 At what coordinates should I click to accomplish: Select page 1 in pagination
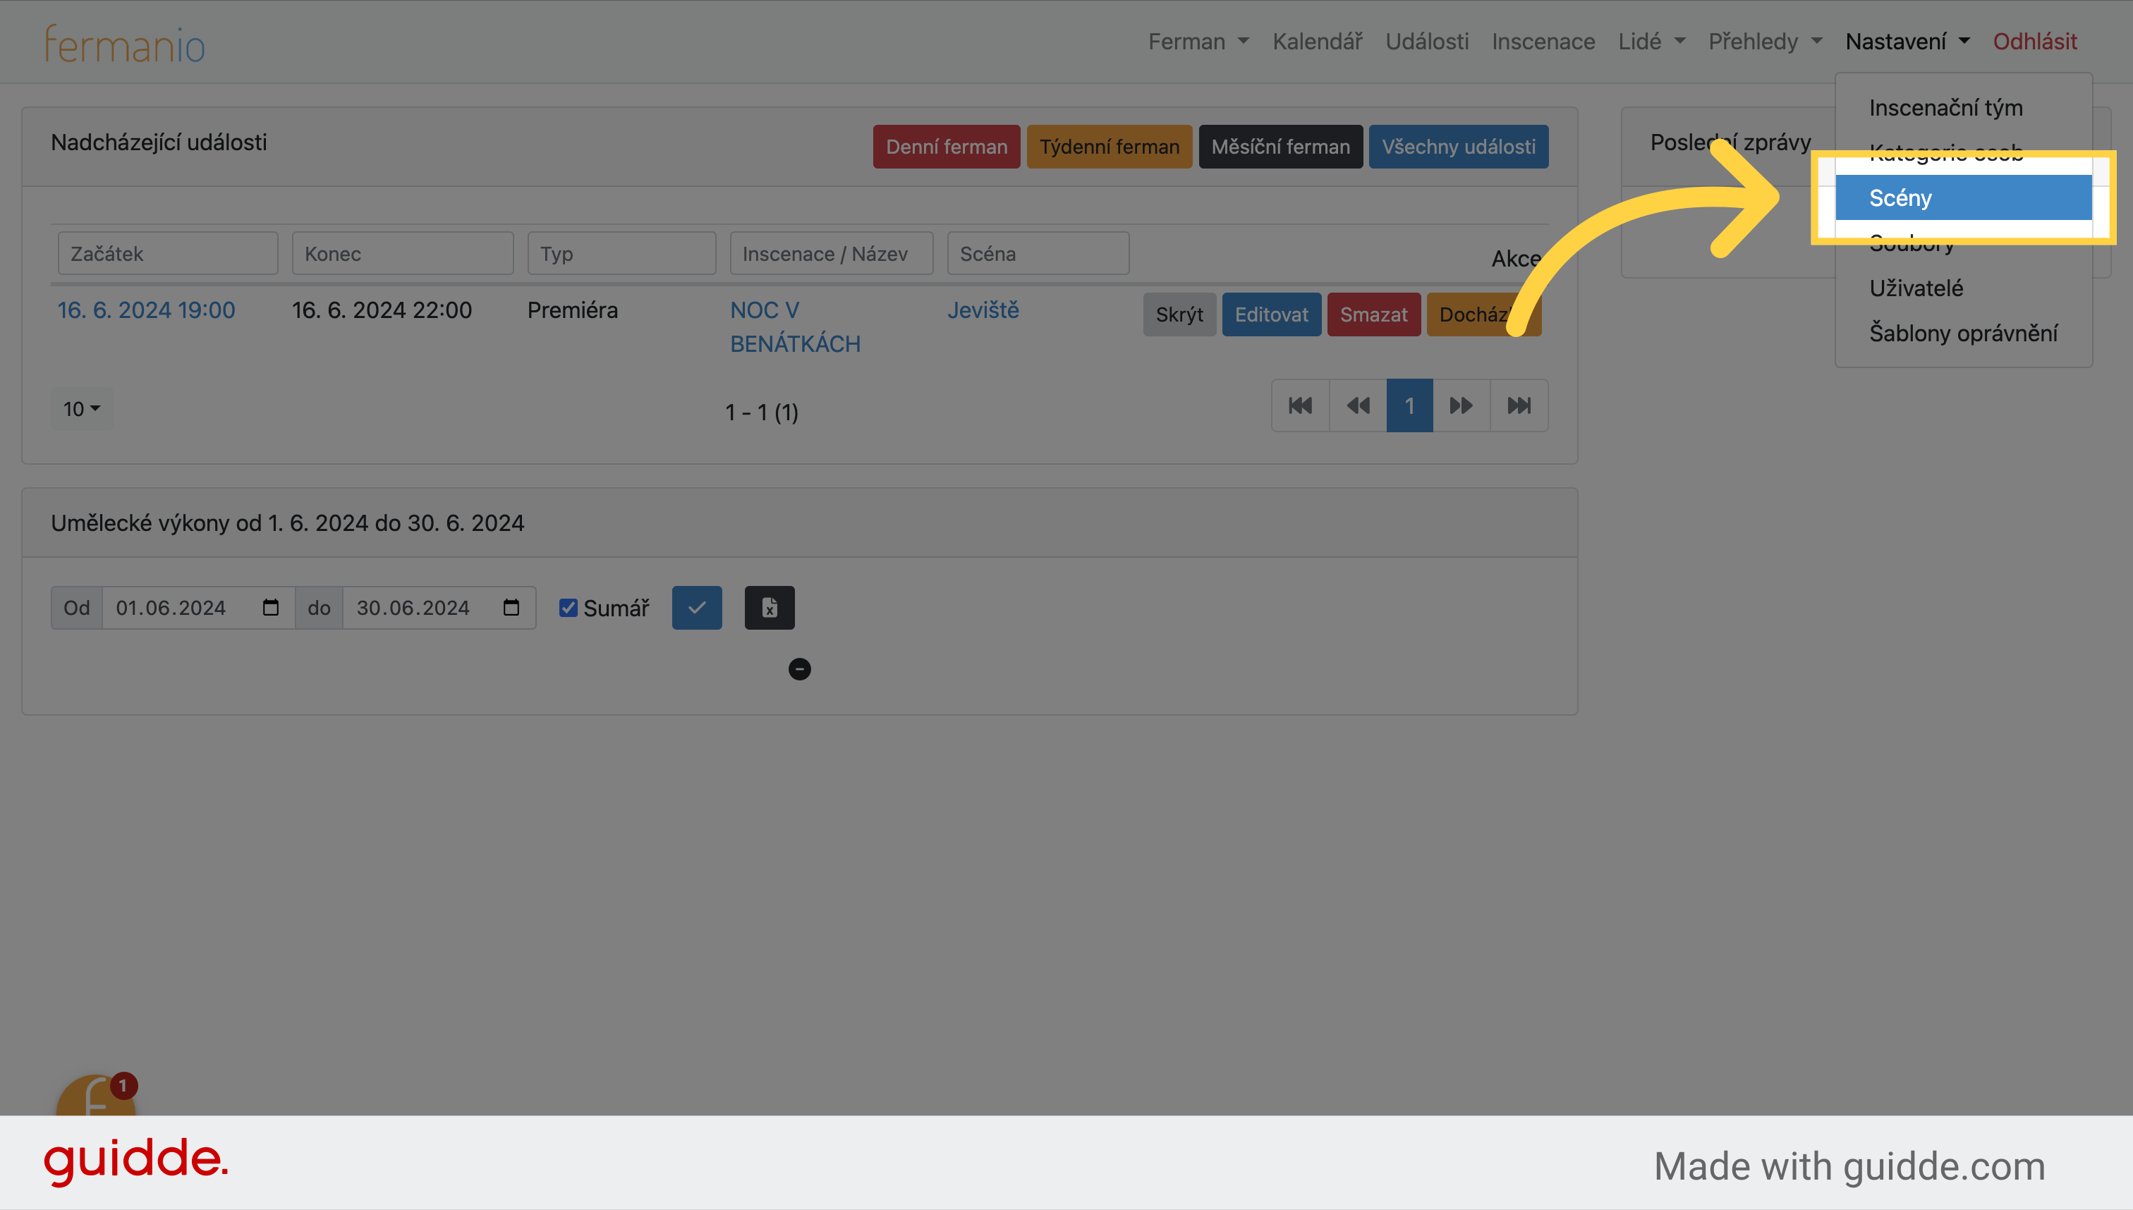click(1409, 405)
